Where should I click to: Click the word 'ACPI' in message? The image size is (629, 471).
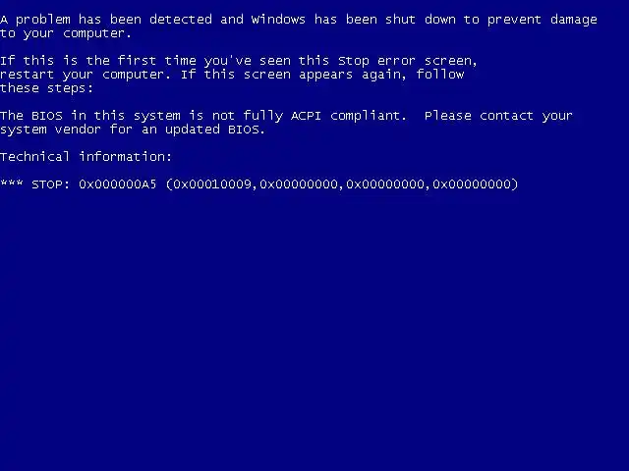click(x=306, y=116)
